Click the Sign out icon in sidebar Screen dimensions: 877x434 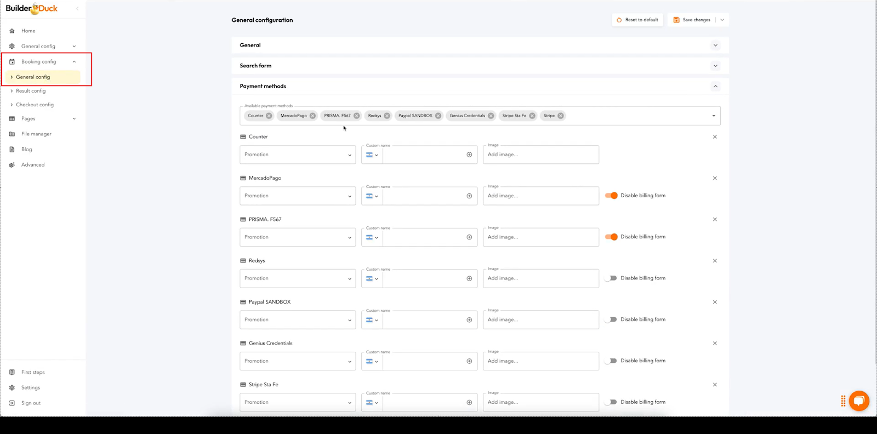12,403
